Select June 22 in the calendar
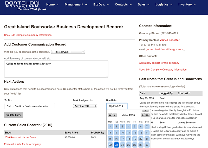208x148 pixels. pyautogui.click(x=110, y=145)
